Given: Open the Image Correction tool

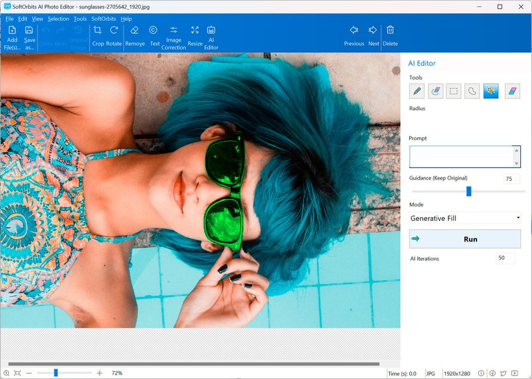Looking at the screenshot, I should 173,36.
